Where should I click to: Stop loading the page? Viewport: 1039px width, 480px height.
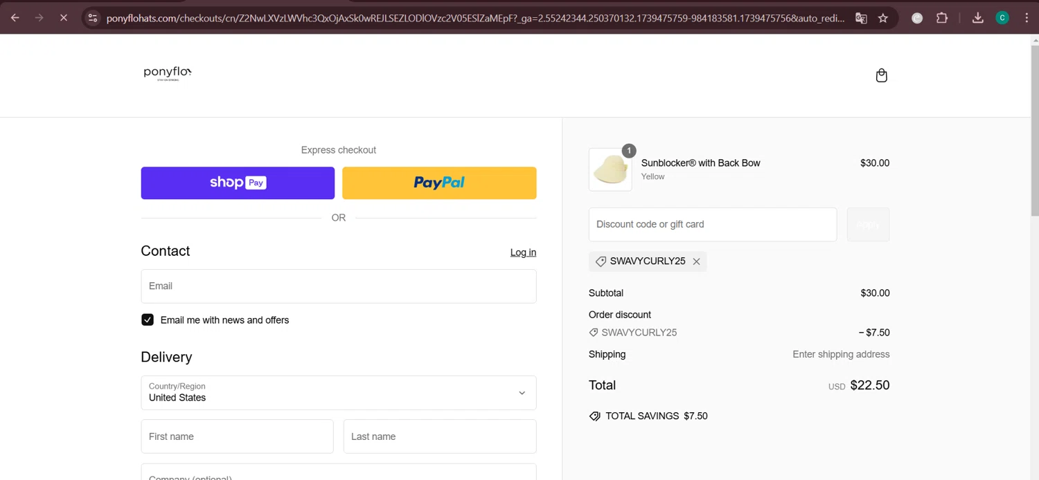tap(63, 18)
